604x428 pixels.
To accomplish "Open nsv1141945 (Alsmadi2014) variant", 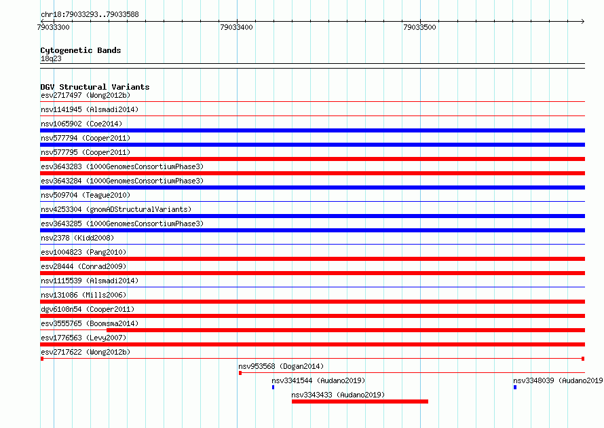I will (90, 109).
